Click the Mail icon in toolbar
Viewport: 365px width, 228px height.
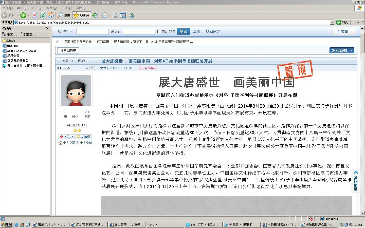104,15
